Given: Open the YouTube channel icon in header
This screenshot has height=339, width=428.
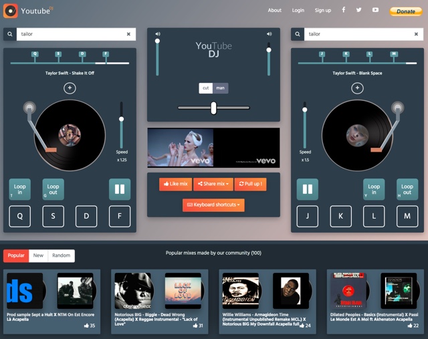Looking at the screenshot, I should tap(375, 10).
